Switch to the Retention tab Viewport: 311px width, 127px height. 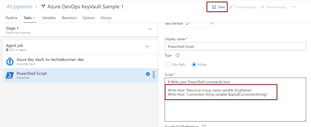[69, 18]
